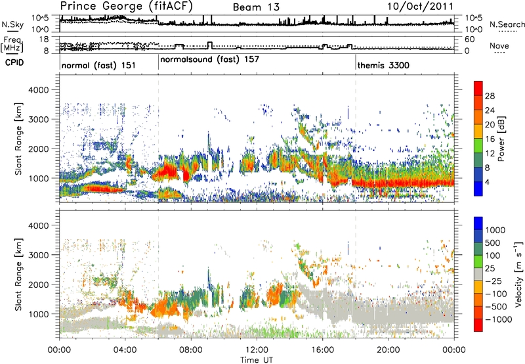525x364 pixels.
Task: Click the '04:00' time tick label
Action: tap(125, 350)
